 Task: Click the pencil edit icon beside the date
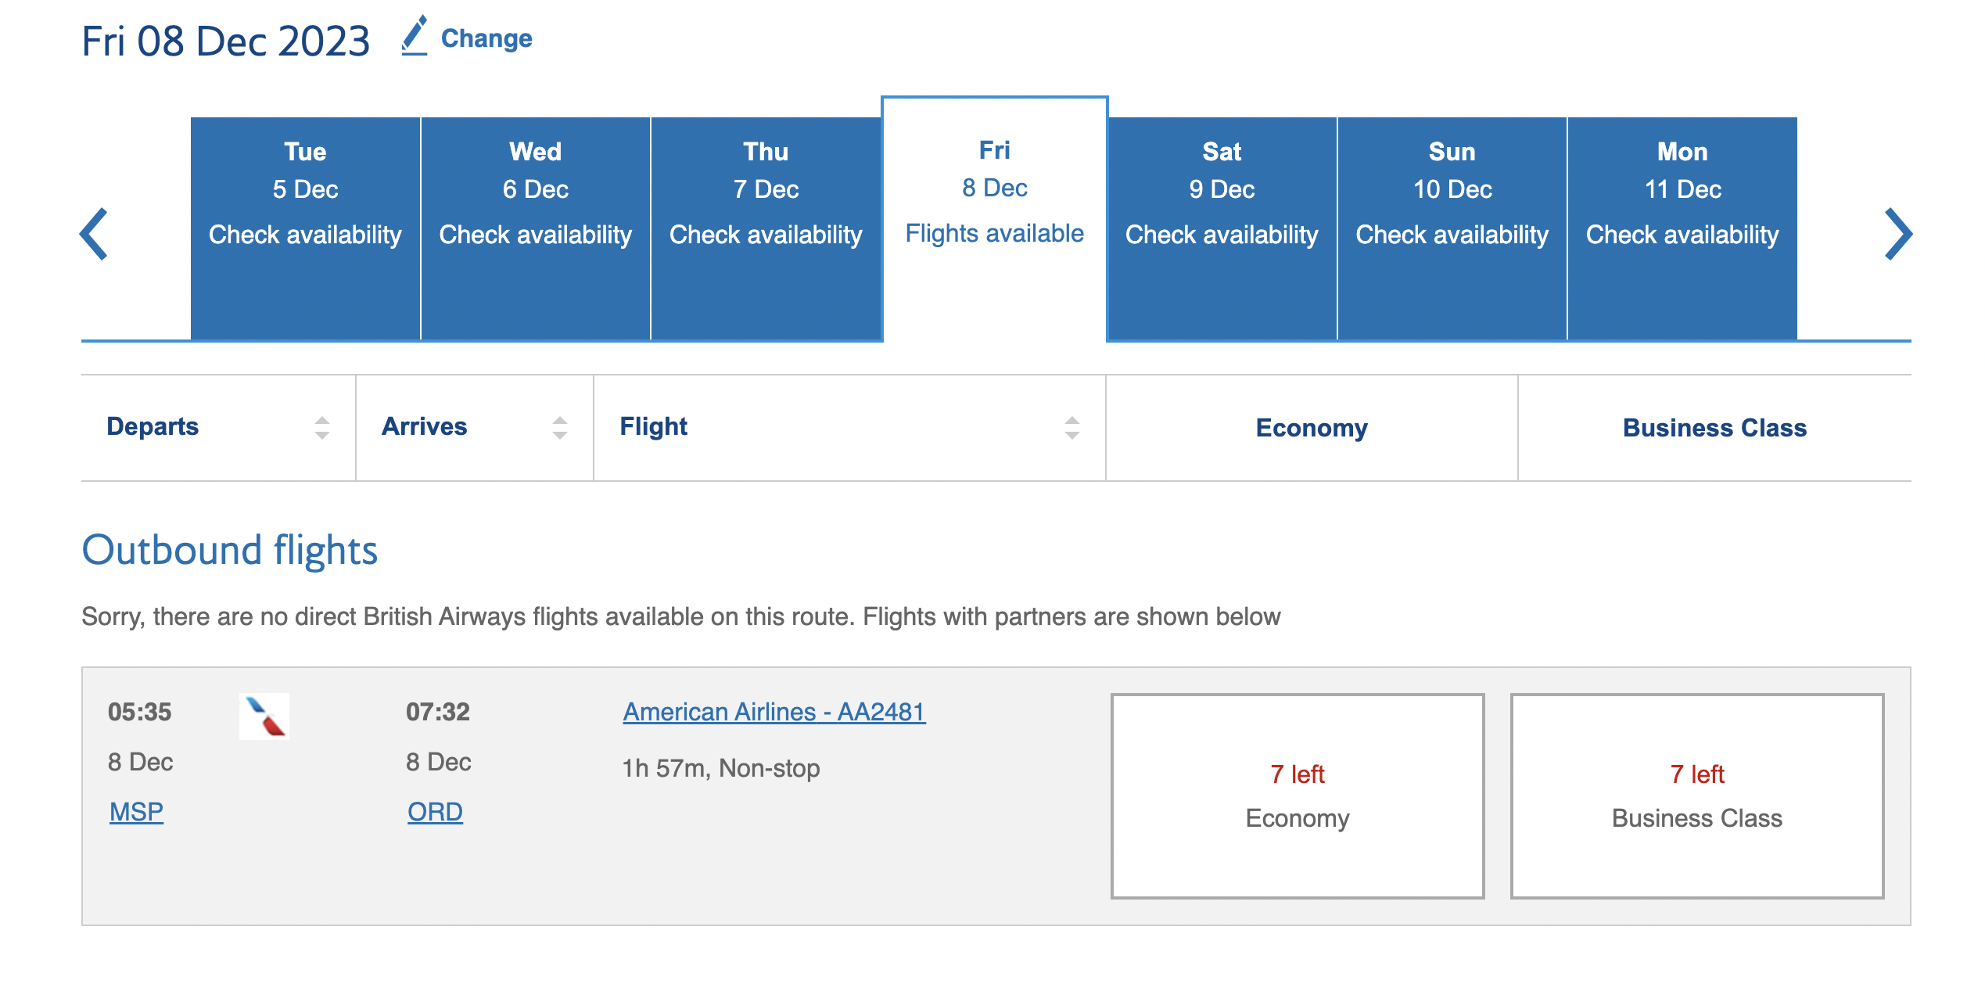pyautogui.click(x=415, y=37)
